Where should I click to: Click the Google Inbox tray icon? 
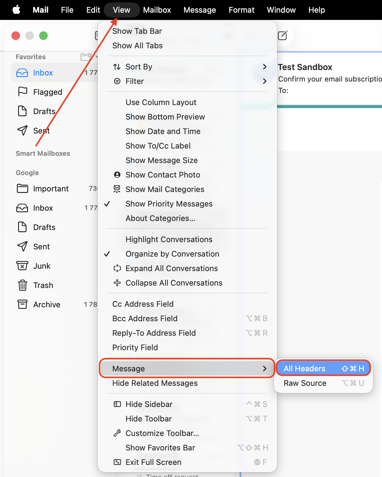tap(22, 208)
